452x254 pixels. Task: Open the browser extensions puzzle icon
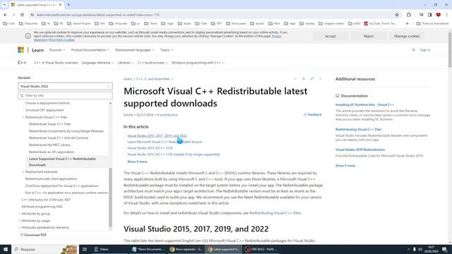(409, 15)
